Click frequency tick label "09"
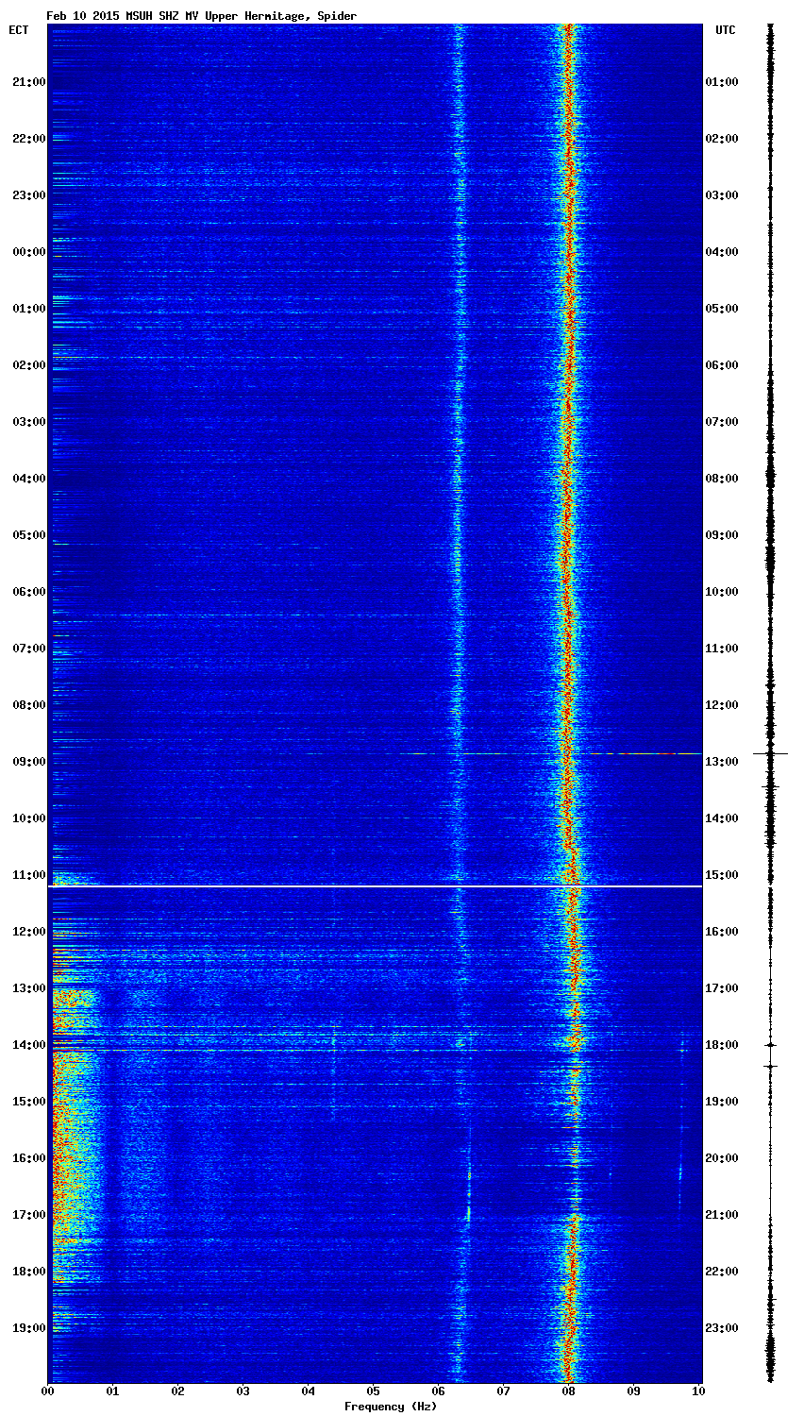This screenshot has width=804, height=1416. pos(633,1391)
